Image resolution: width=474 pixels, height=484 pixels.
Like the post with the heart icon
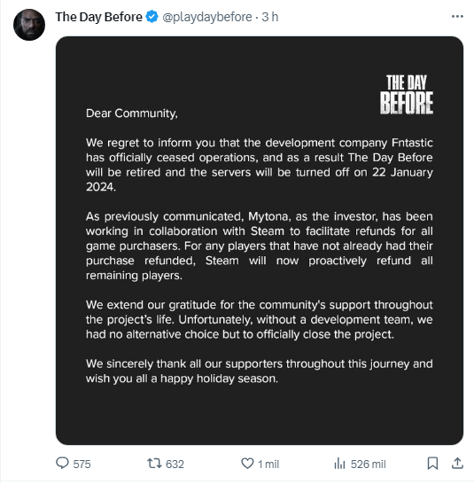[x=247, y=464]
